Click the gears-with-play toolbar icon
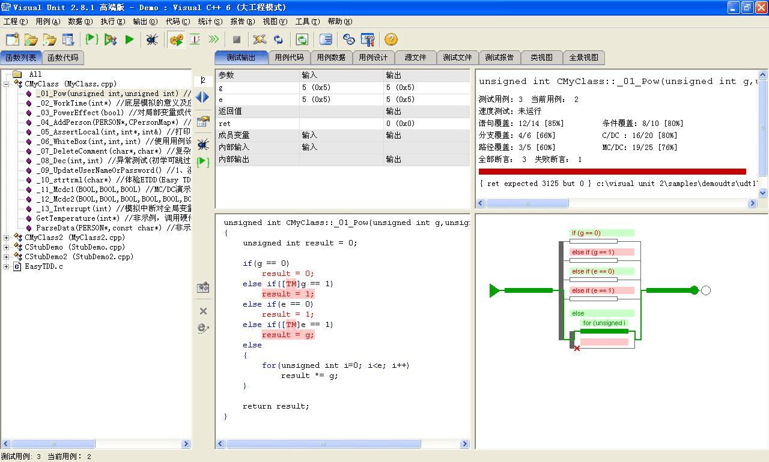 pos(176,40)
